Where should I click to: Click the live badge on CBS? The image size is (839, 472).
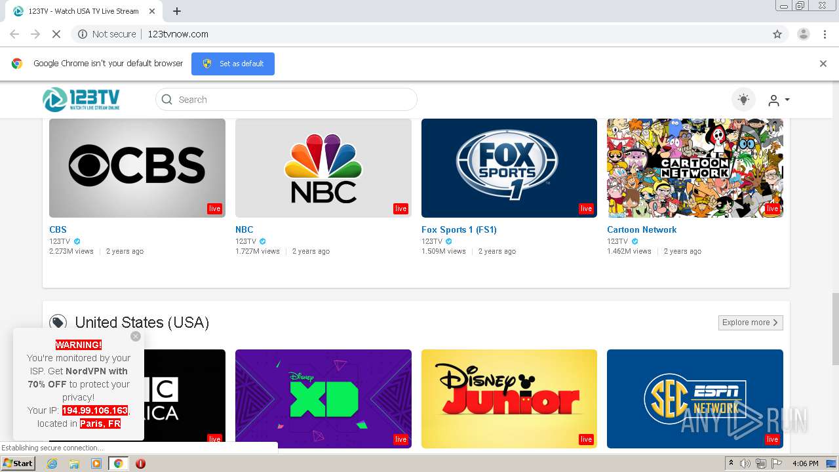(x=215, y=208)
